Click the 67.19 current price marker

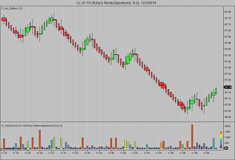[228, 87]
